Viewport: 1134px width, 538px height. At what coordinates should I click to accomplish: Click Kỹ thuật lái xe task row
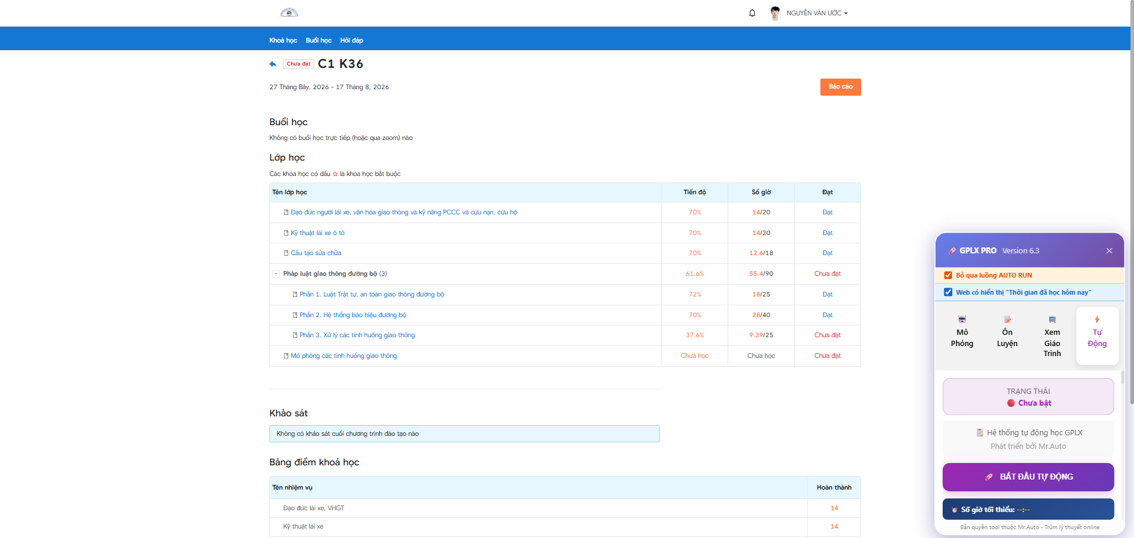coord(565,527)
